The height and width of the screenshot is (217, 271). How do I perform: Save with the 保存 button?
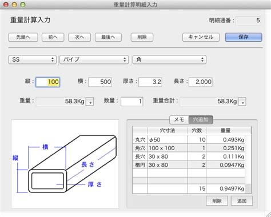(x=244, y=37)
